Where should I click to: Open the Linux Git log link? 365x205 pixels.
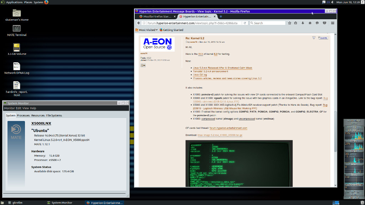[200, 75]
